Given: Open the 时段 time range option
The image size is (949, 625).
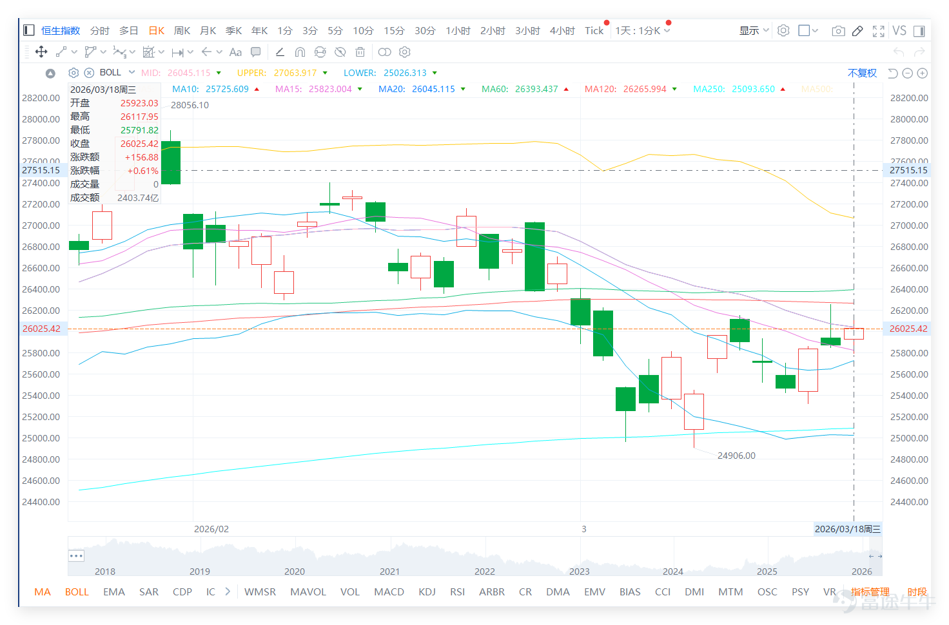Looking at the screenshot, I should [917, 591].
